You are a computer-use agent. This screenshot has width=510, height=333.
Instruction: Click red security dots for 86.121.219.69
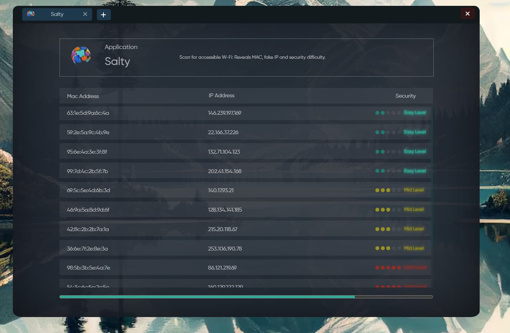point(388,268)
